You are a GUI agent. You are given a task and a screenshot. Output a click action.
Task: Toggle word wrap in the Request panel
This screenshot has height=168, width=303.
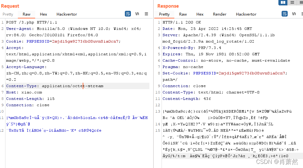pyautogui.click(x=128, y=14)
